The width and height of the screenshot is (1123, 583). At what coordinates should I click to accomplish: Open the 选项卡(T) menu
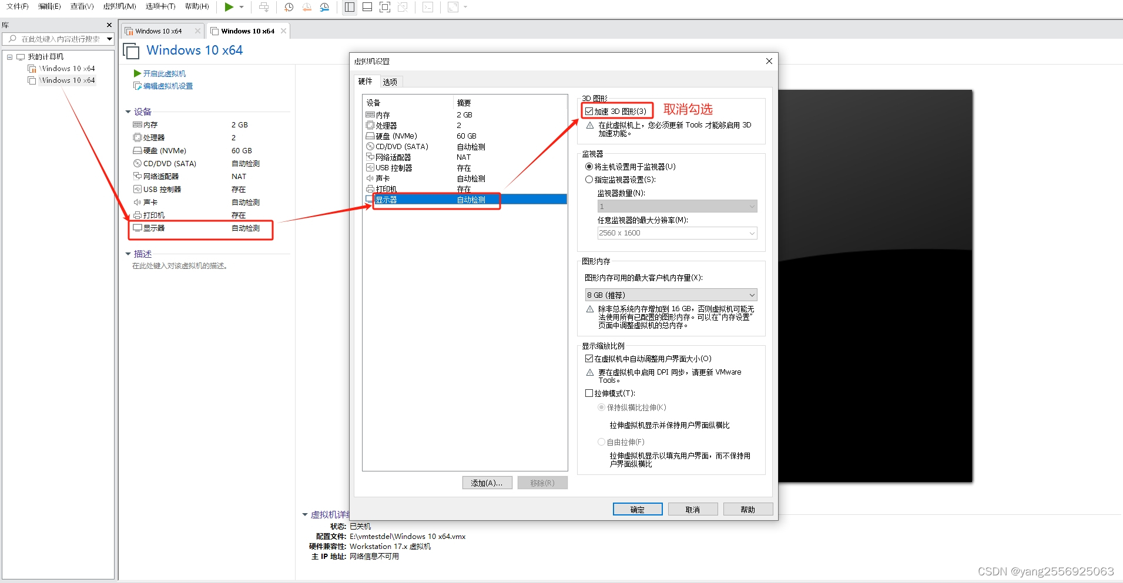(x=160, y=6)
